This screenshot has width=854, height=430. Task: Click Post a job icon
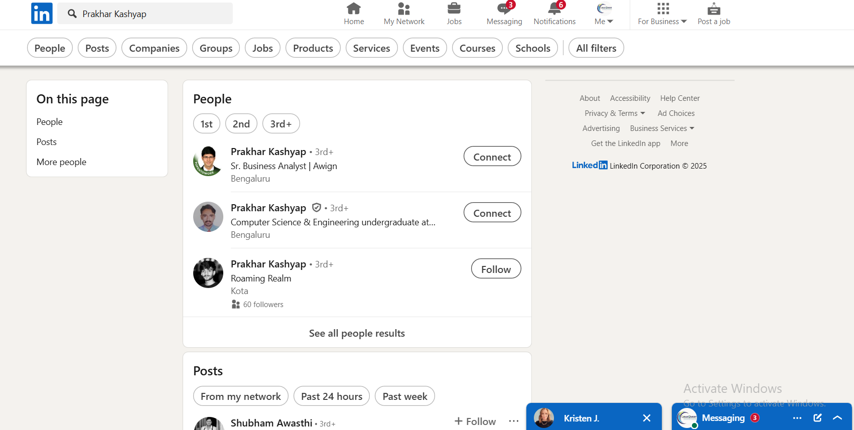click(x=714, y=9)
